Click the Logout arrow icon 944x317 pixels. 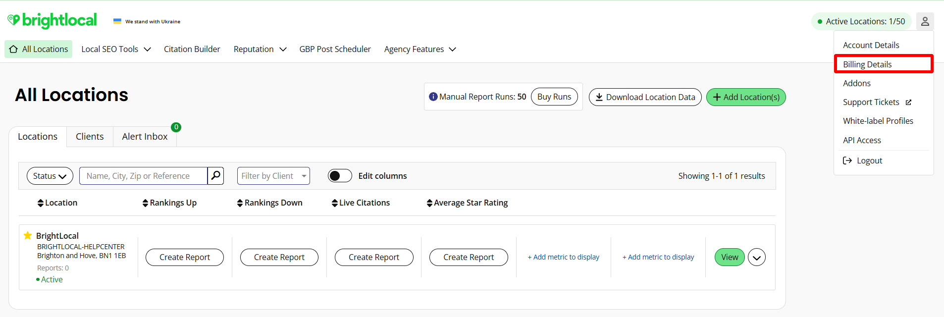(847, 160)
